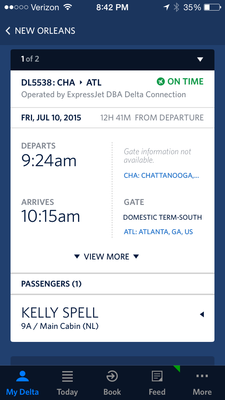Switch to the Book tab label

(x=112, y=392)
